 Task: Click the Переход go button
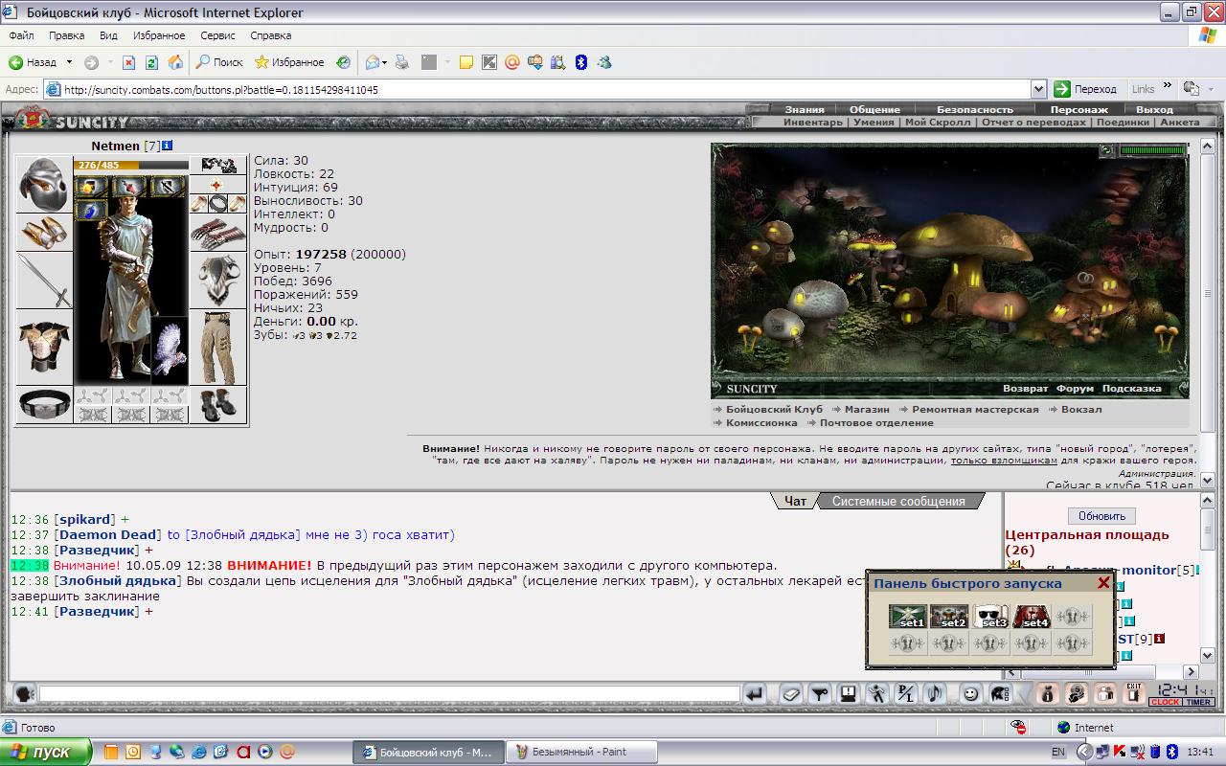coord(1085,89)
